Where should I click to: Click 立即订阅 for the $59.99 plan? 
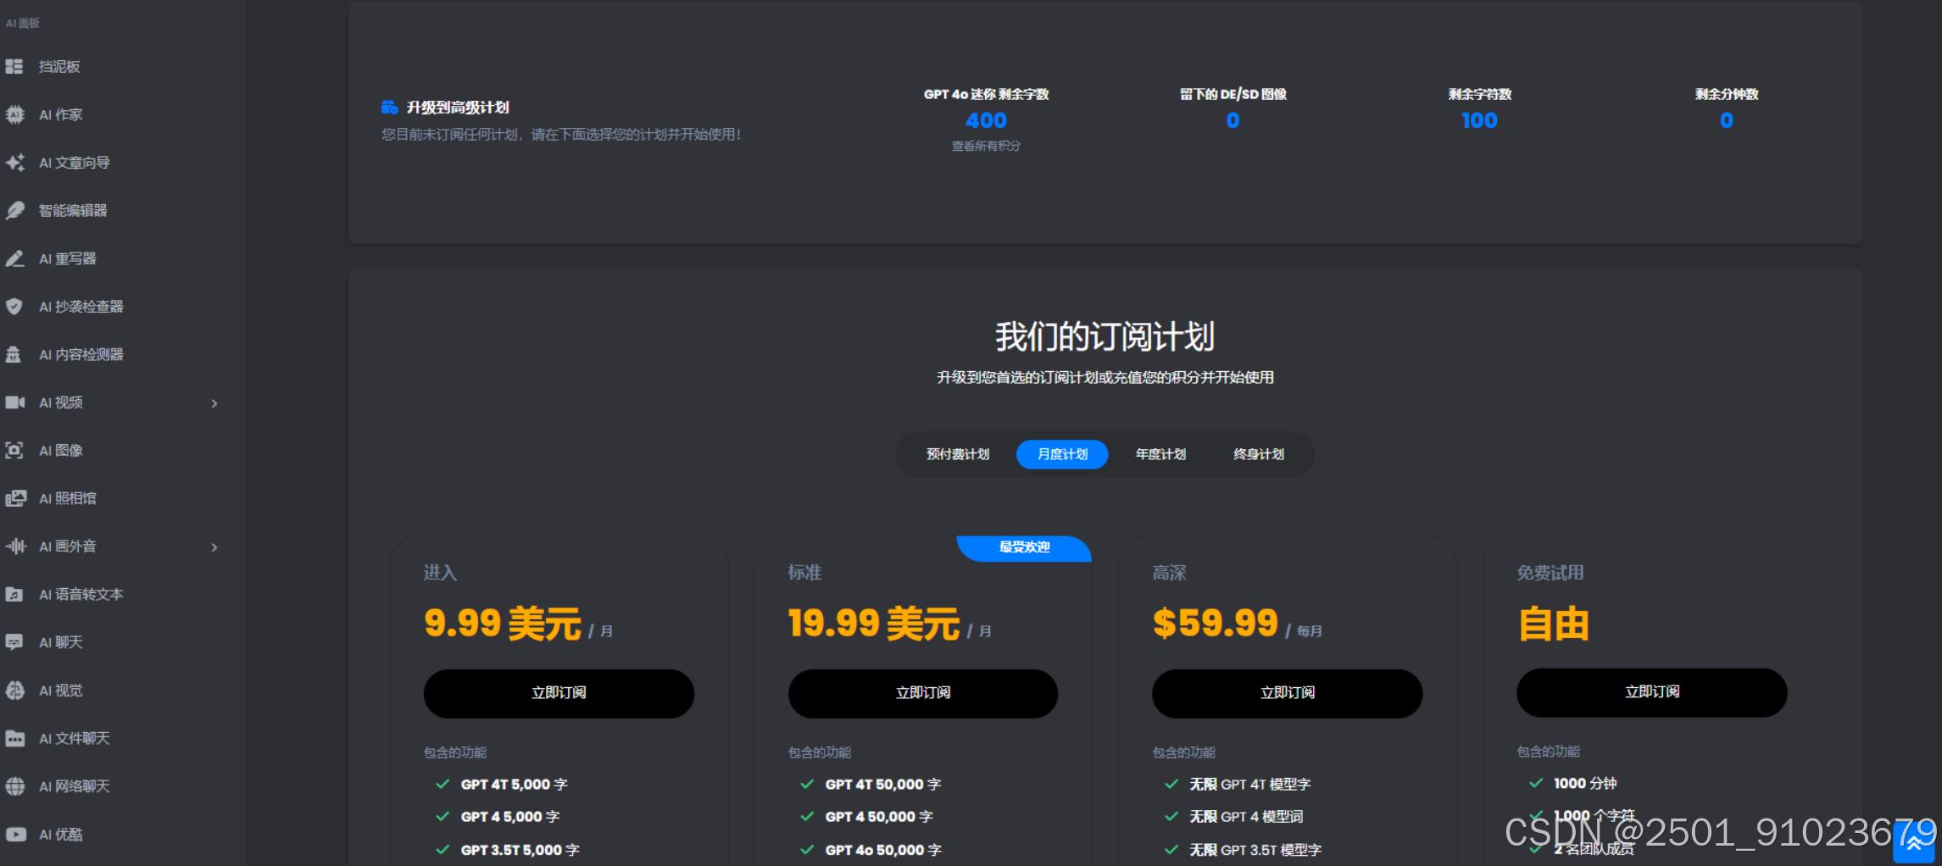pyautogui.click(x=1287, y=693)
